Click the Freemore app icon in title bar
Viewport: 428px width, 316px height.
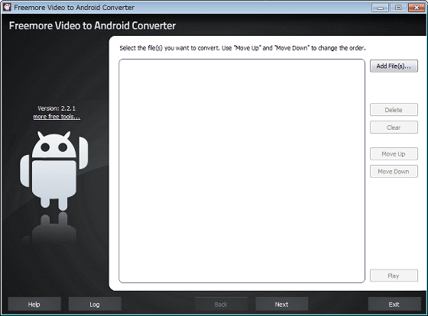click(x=7, y=7)
